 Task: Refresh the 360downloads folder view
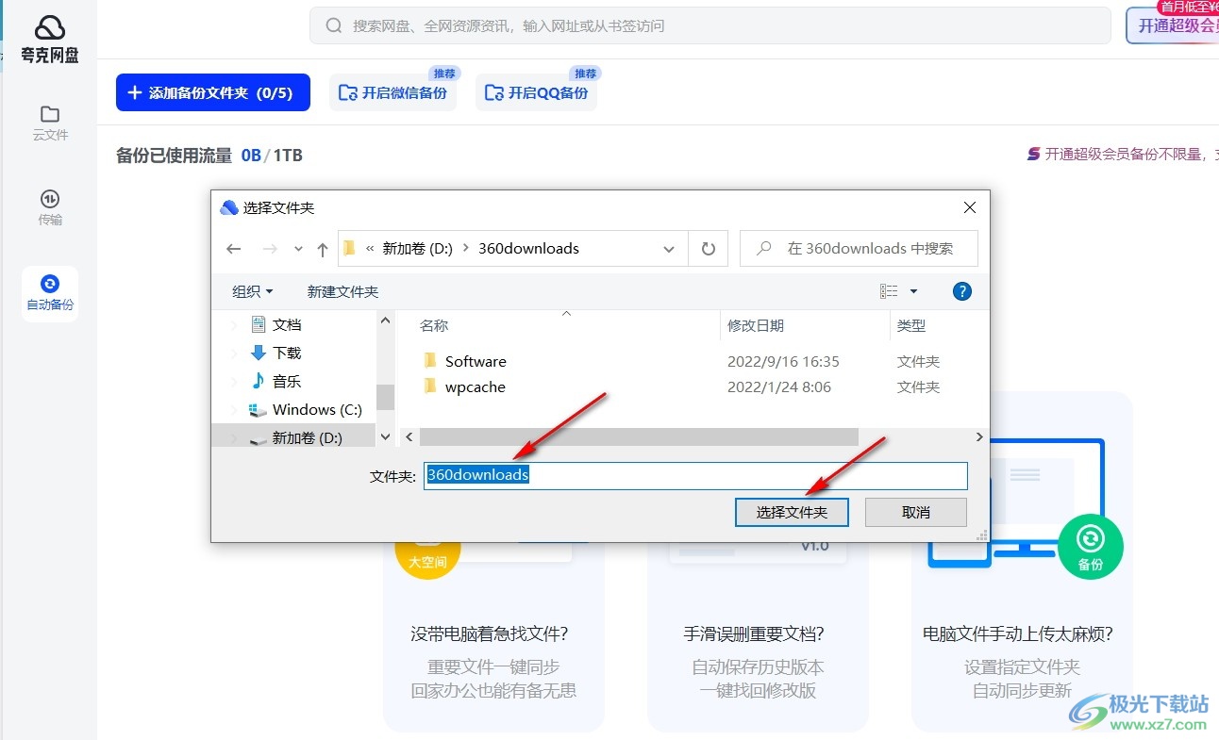point(708,249)
